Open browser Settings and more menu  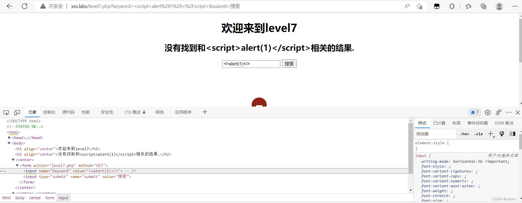pos(515,6)
